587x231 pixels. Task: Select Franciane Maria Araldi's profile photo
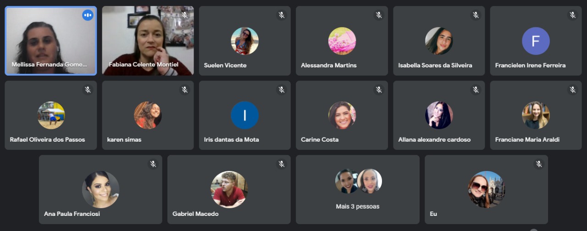[536, 115]
